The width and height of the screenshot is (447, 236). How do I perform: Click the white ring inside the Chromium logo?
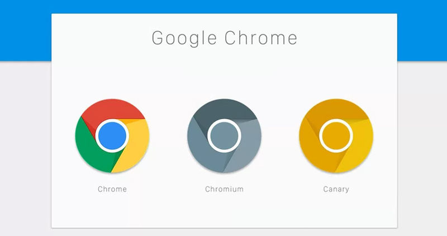[x=224, y=120]
